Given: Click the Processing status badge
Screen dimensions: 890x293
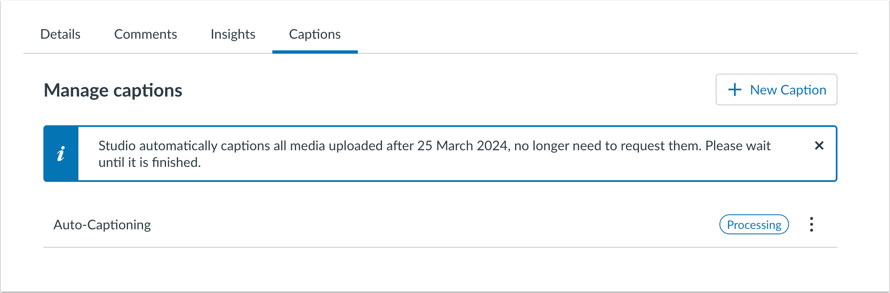Looking at the screenshot, I should coord(754,225).
